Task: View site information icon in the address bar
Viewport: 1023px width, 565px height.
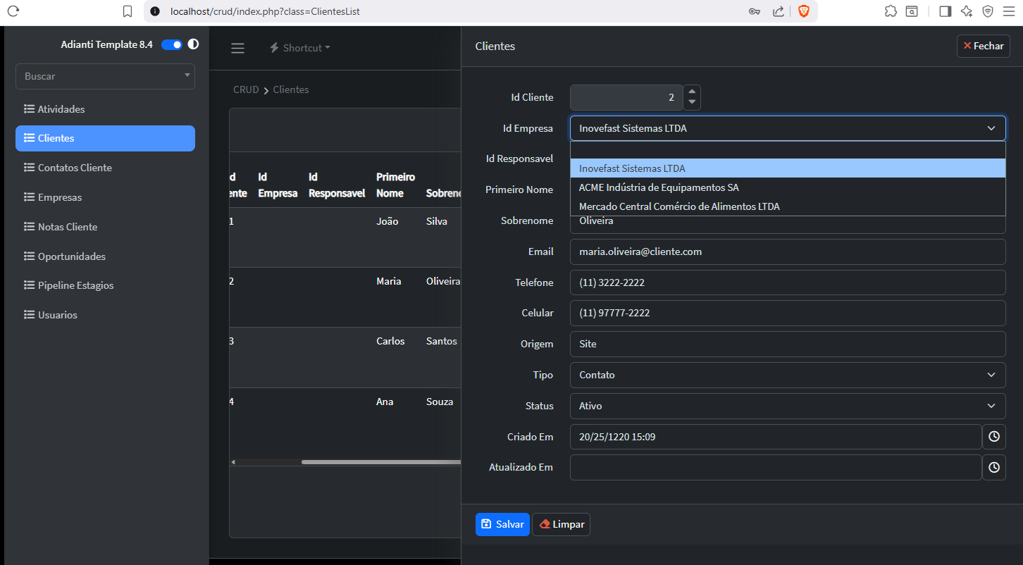Action: (155, 11)
